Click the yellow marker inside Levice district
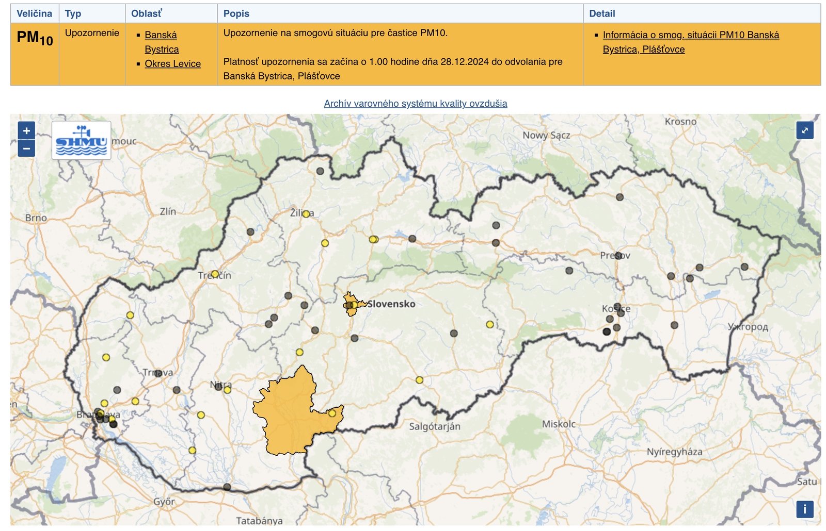The width and height of the screenshot is (826, 531). (332, 413)
